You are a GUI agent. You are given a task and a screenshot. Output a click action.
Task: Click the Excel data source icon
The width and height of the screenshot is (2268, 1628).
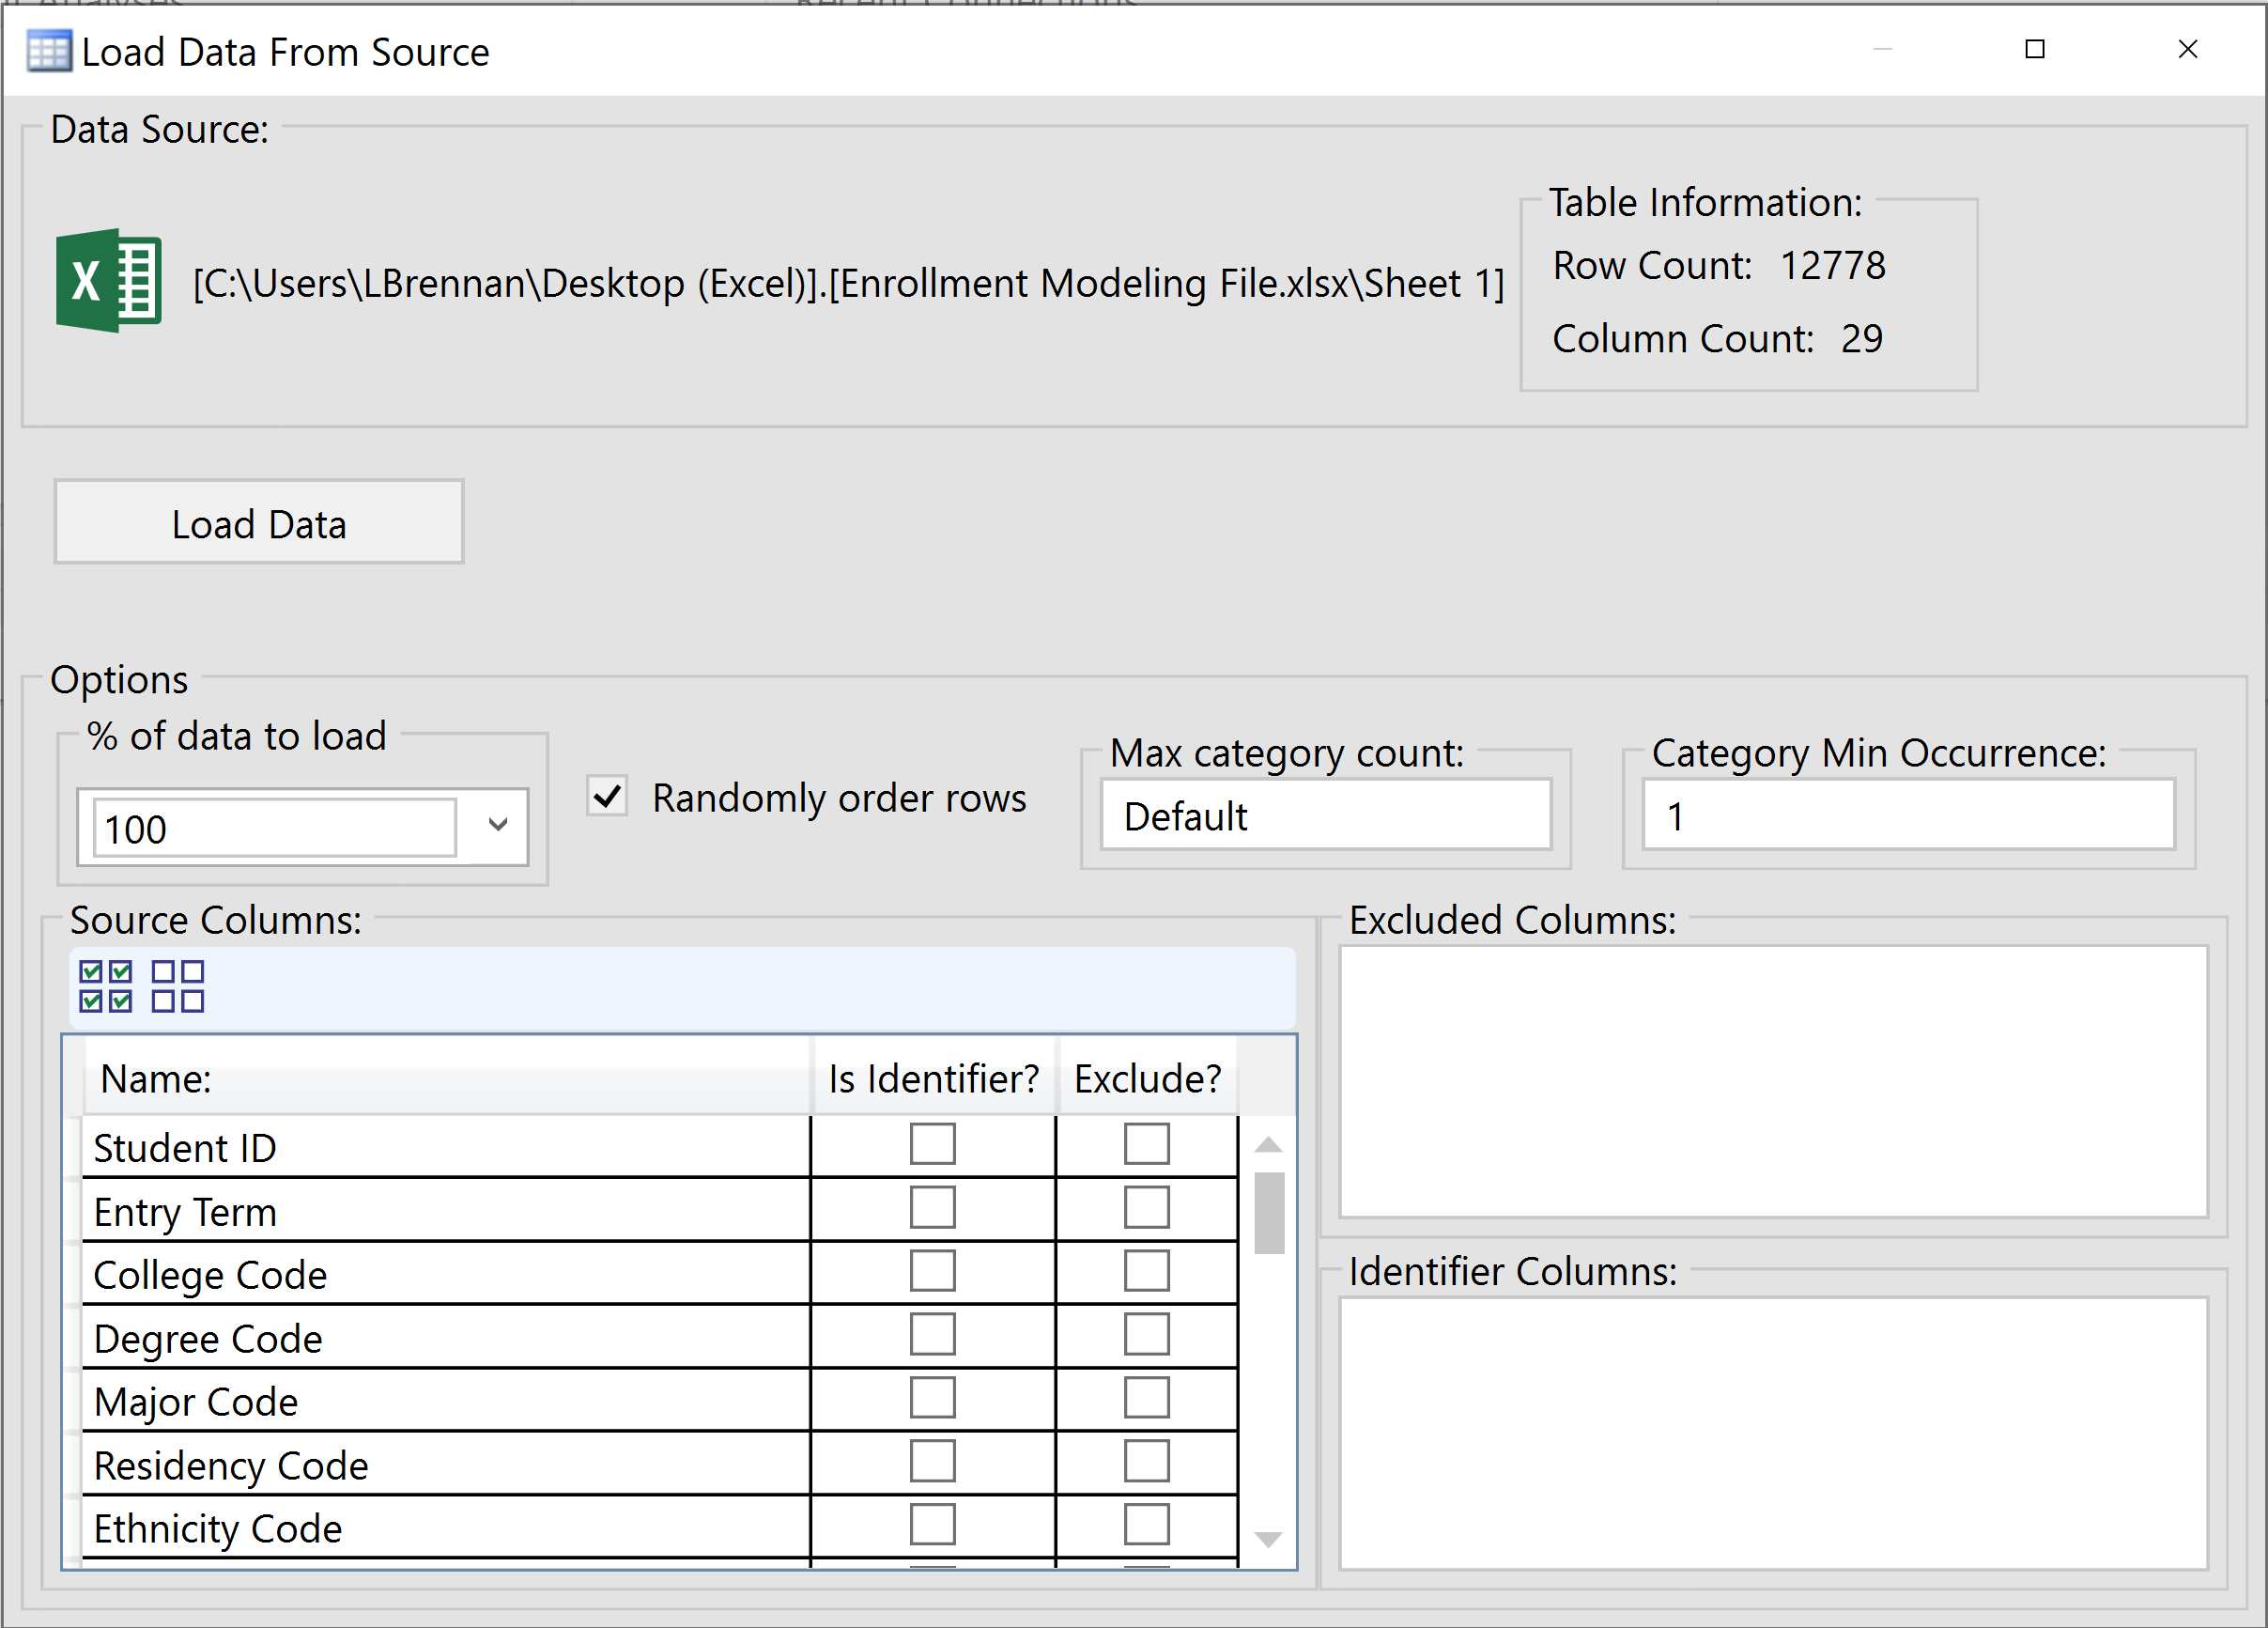pos(108,281)
